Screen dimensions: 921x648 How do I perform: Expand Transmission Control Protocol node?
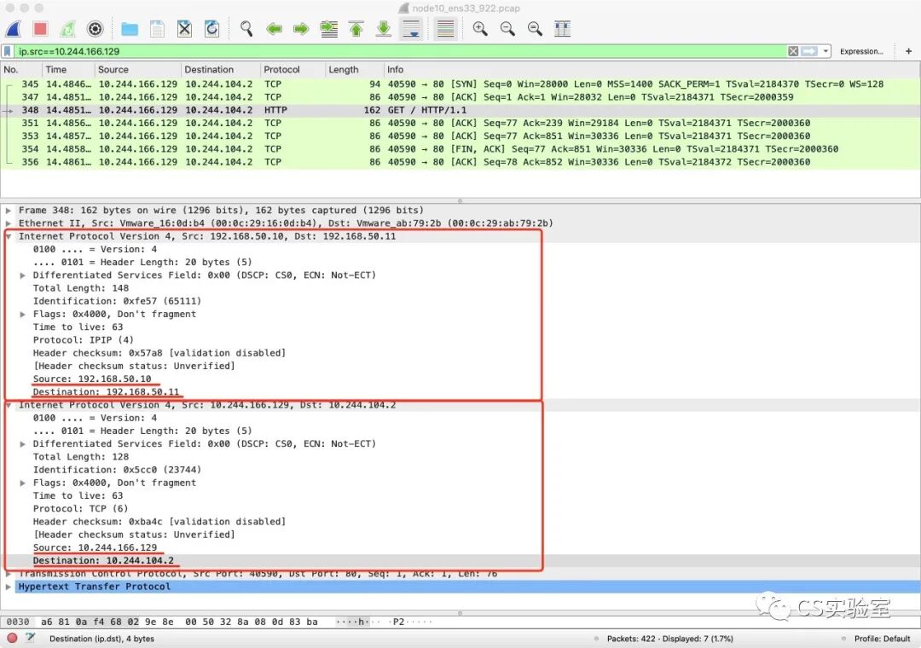coord(9,573)
